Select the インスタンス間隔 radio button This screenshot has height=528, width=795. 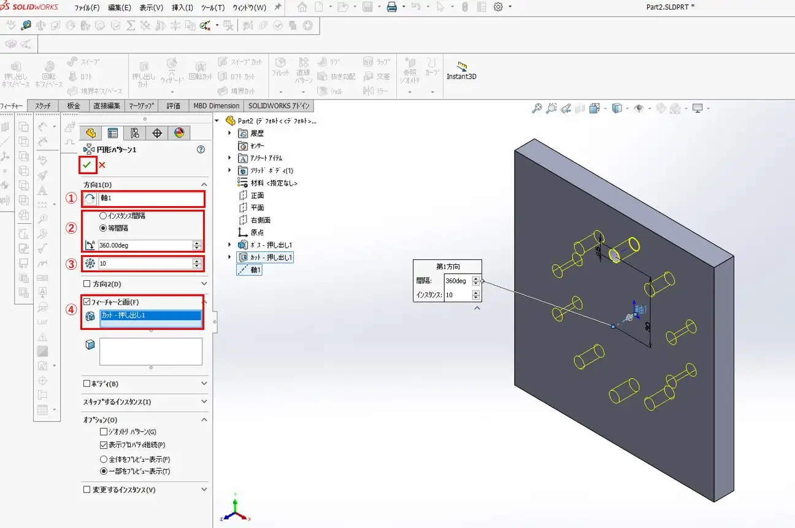point(102,216)
